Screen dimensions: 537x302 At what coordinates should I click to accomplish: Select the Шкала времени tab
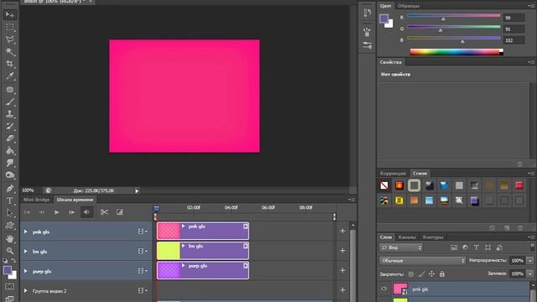coord(75,200)
